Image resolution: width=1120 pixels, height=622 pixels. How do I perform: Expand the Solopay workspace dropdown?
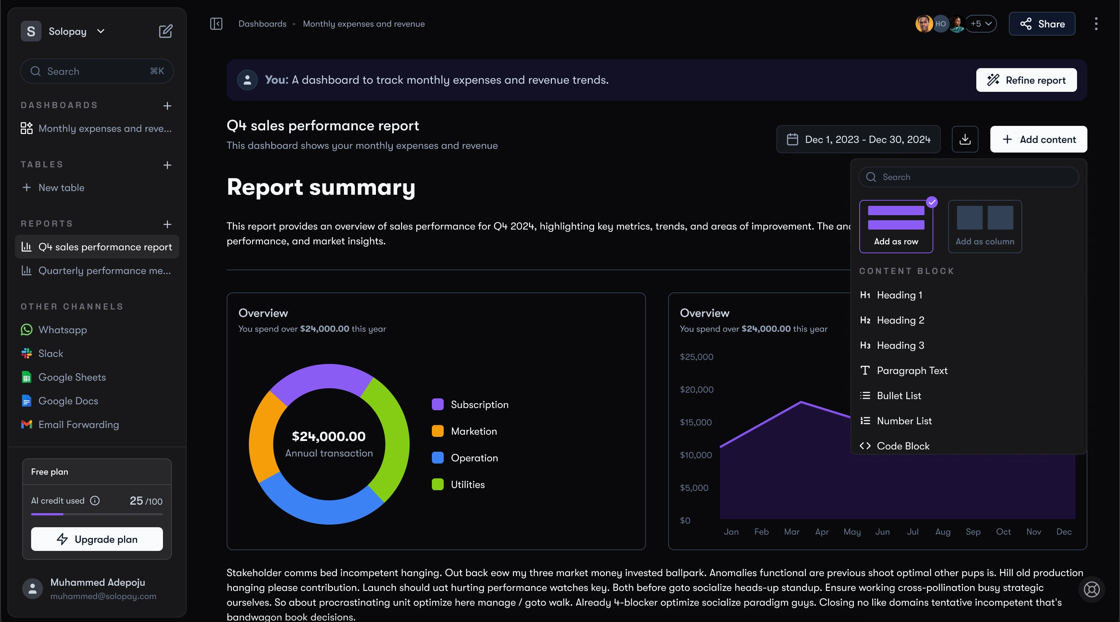(100, 31)
